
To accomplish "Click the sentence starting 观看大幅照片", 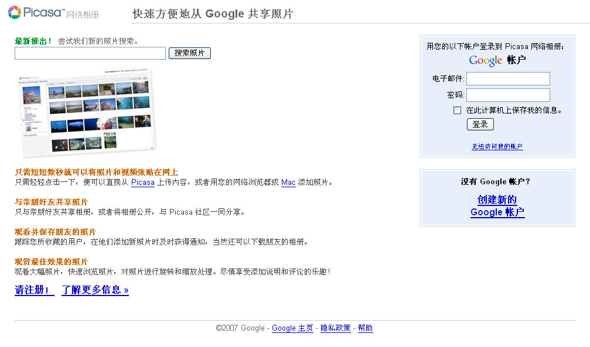I will pyautogui.click(x=172, y=272).
